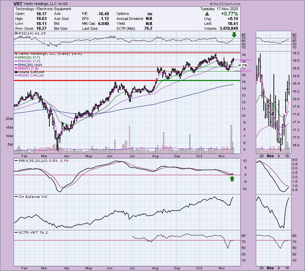Viewport: 305px width, 271px height.
Task: Click the 15M volume axis label
Action: pos(9,128)
